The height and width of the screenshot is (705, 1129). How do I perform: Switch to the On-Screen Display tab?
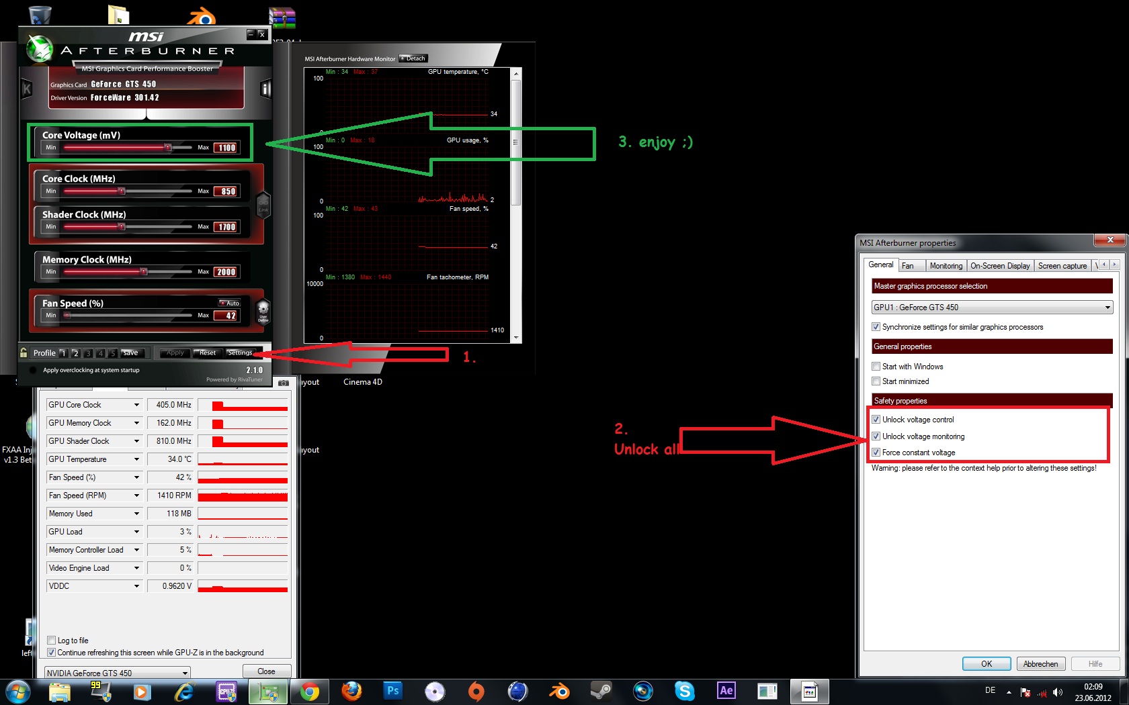coord(1000,266)
